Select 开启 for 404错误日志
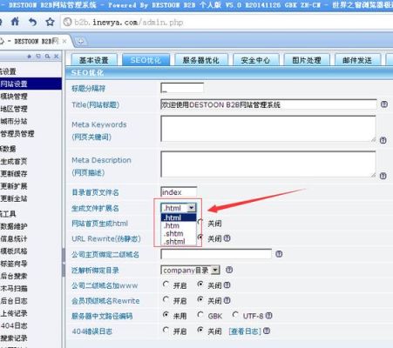 pyautogui.click(x=166, y=330)
